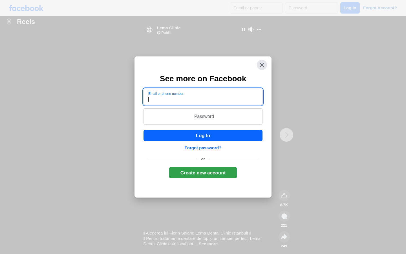Share the reel using the arrow icon
This screenshot has height=254, width=406.
tap(284, 237)
